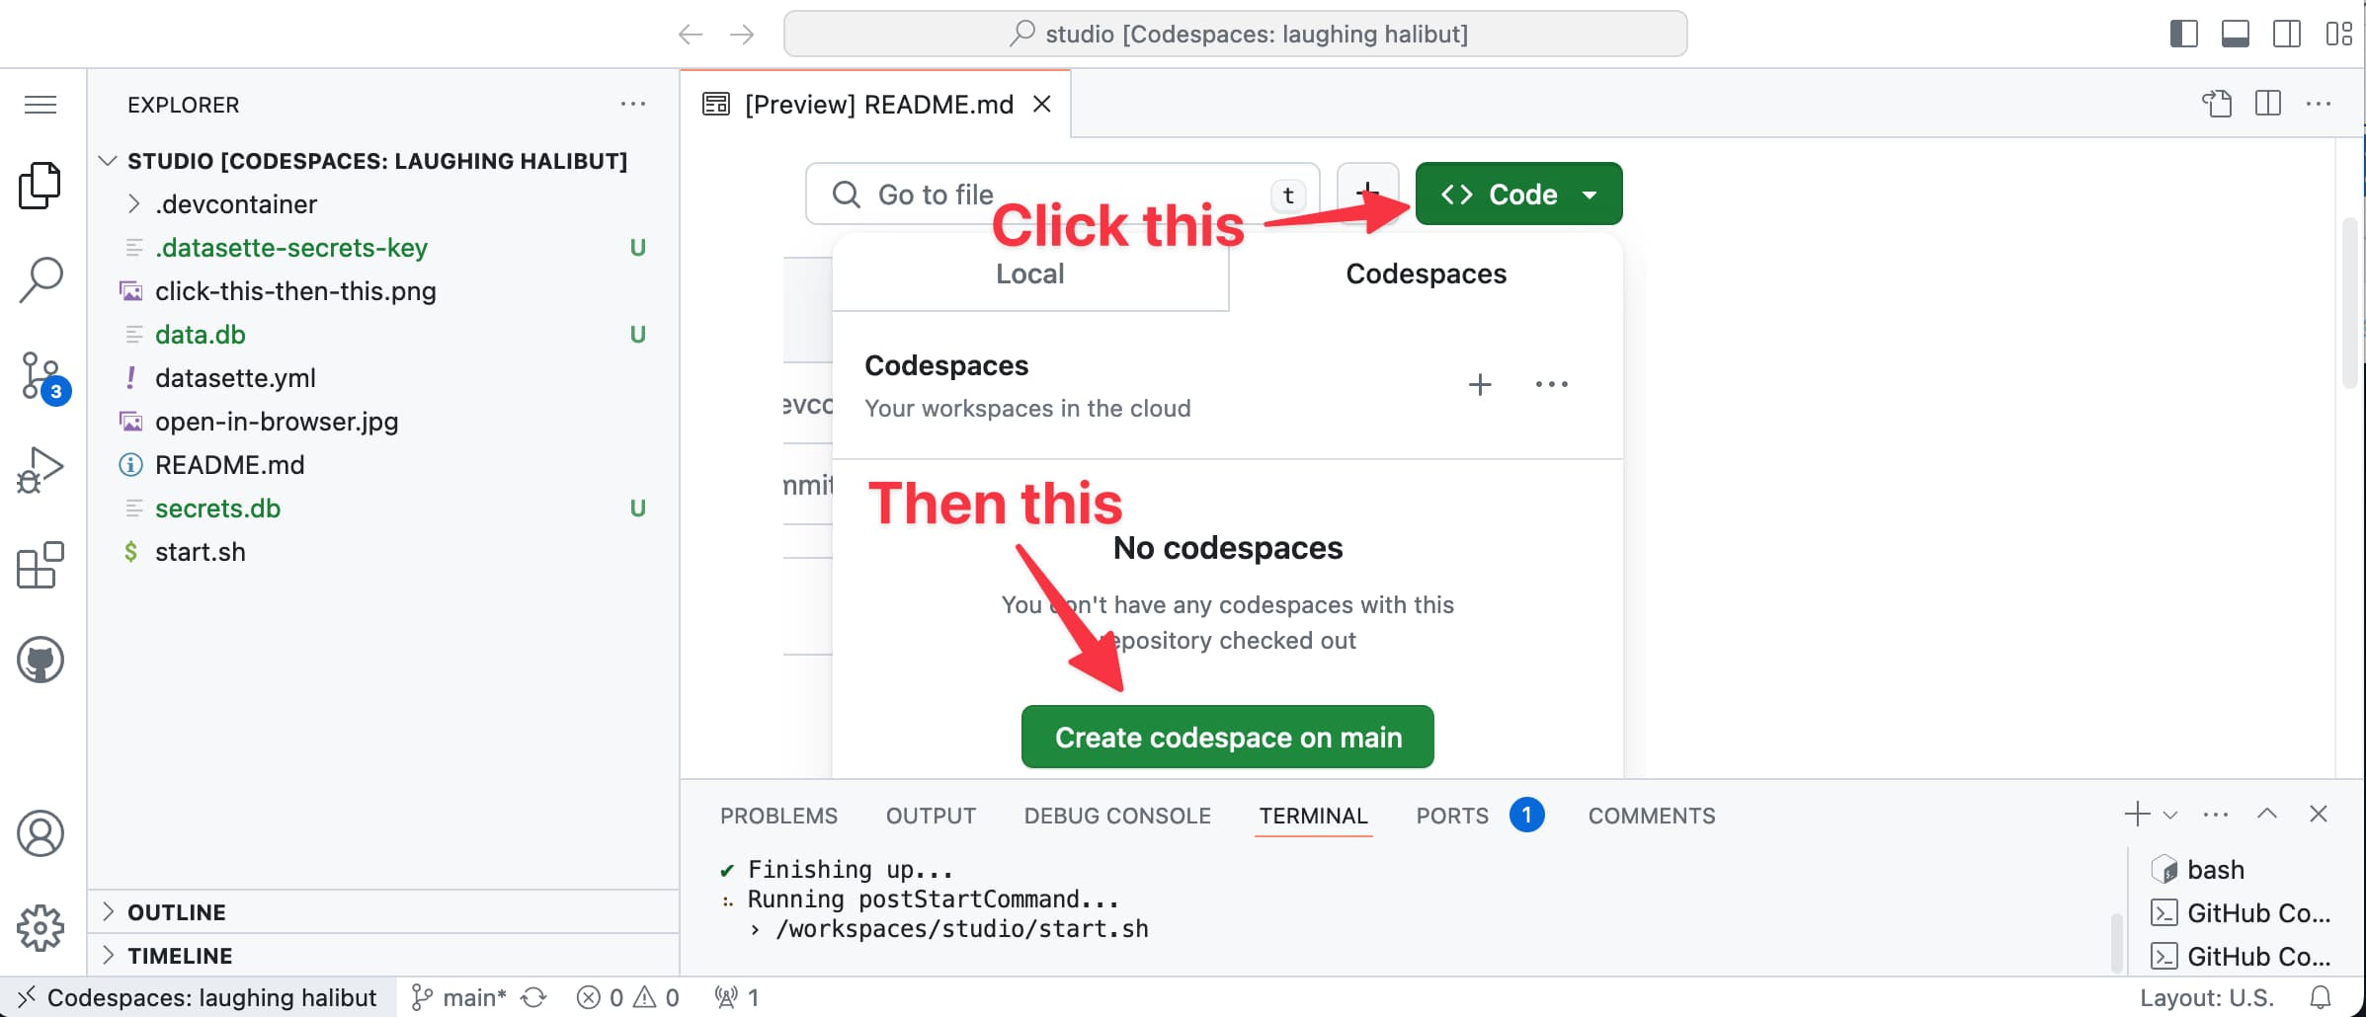2366x1017 pixels.
Task: Click the Show Source icon in editor toolbar
Action: point(2217,104)
